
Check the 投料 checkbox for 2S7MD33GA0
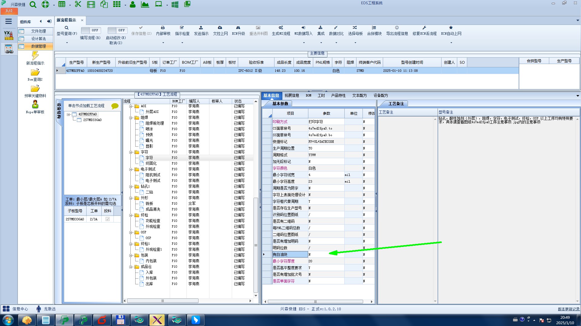[107, 219]
